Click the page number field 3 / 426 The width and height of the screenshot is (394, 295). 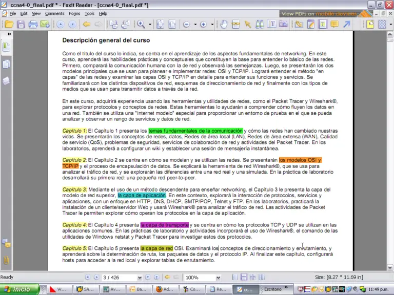point(120,278)
